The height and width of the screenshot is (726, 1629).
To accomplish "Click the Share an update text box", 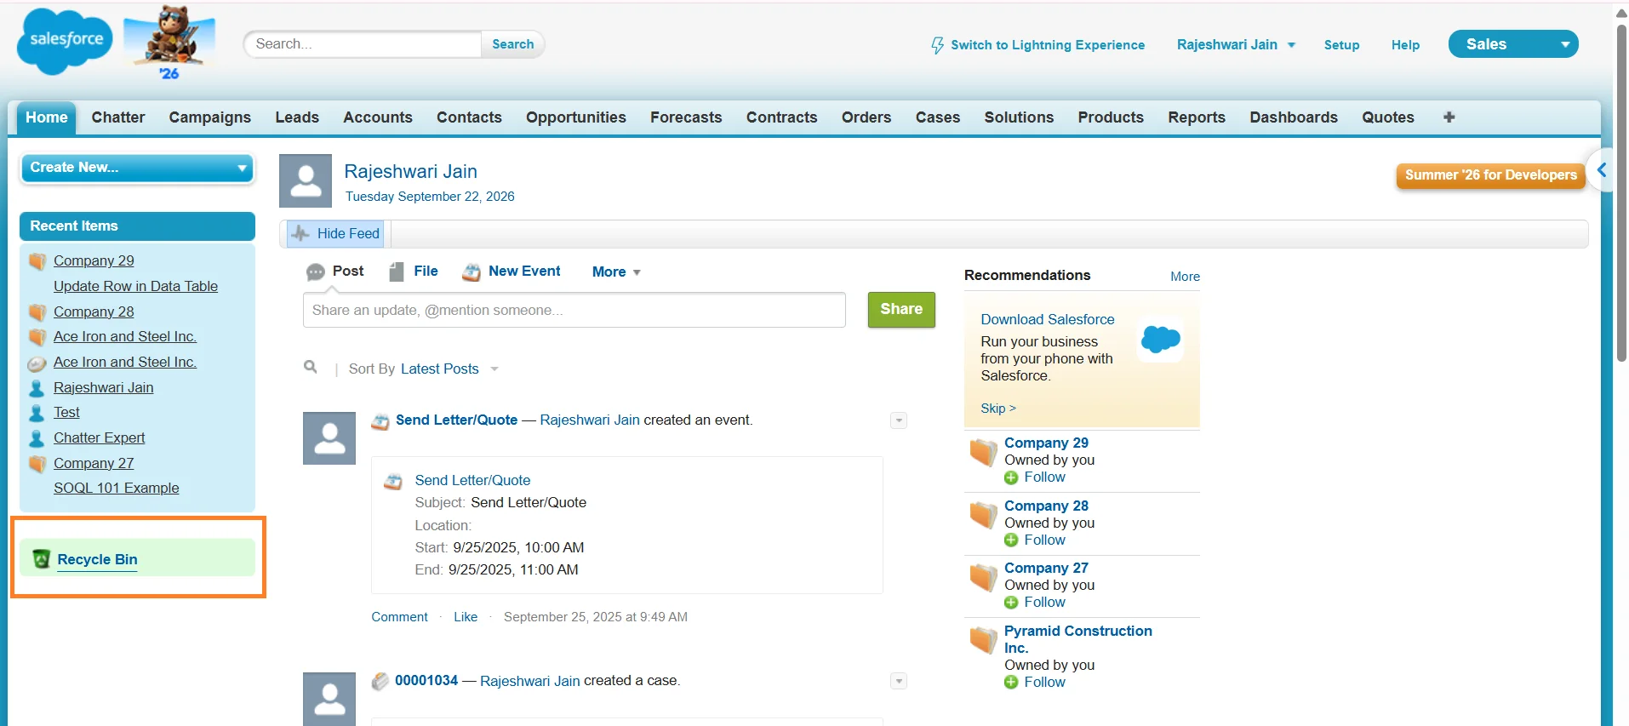I will click(x=574, y=310).
